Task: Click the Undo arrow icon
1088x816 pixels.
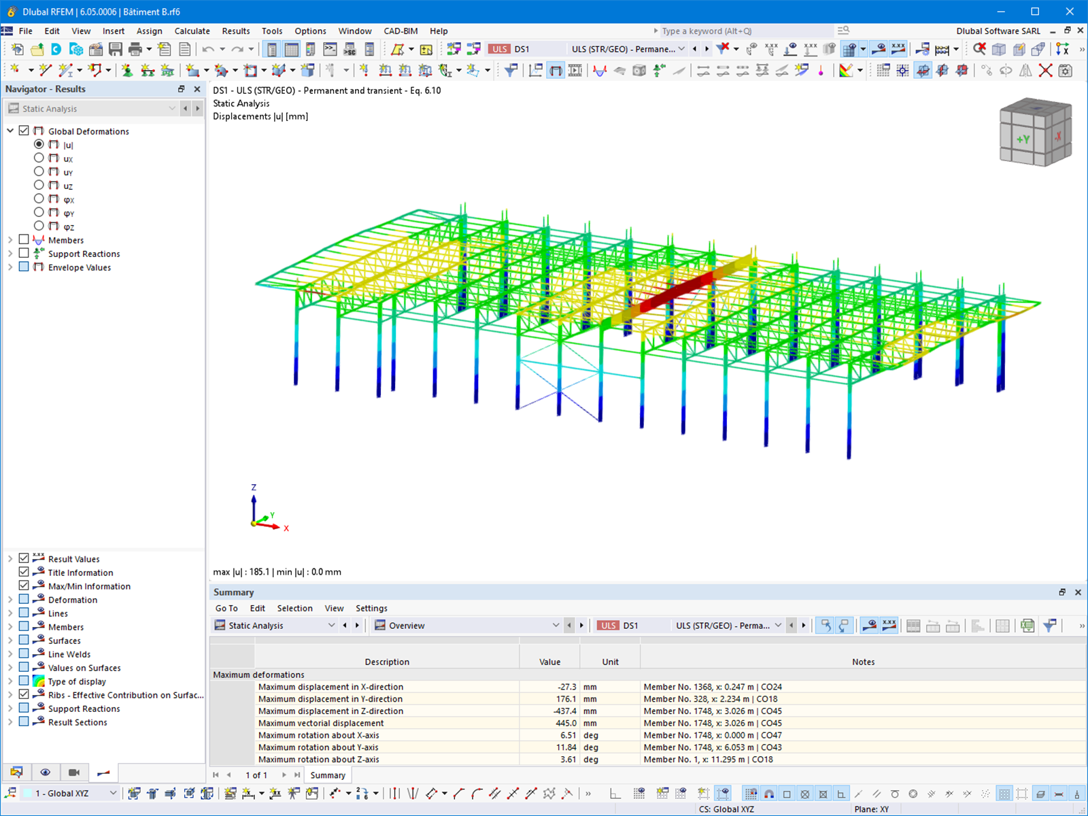Action: coord(208,49)
